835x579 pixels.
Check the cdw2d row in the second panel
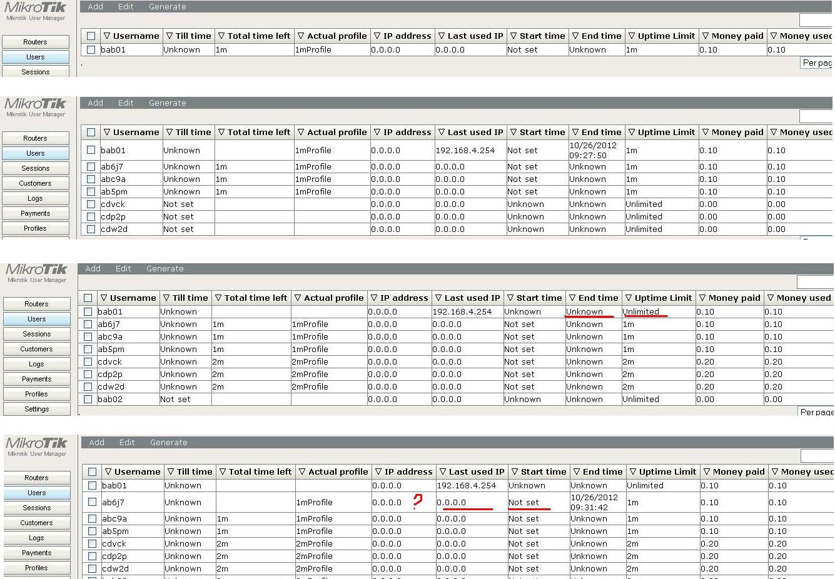point(91,229)
